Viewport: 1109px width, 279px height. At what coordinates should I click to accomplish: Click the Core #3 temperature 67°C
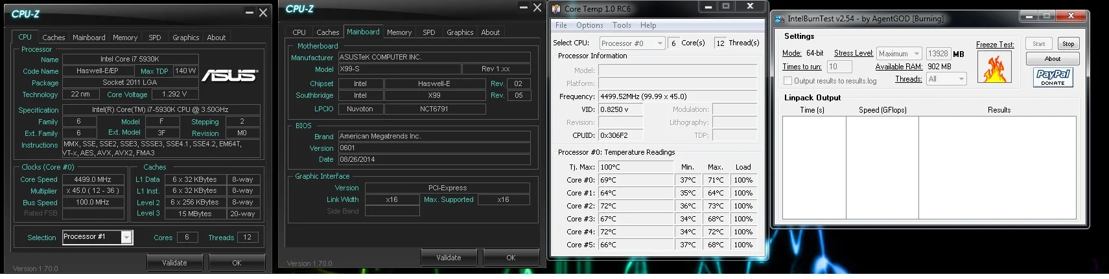(x=635, y=219)
